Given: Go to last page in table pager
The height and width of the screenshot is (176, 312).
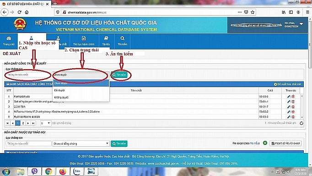Looking at the screenshot, I should [33, 123].
